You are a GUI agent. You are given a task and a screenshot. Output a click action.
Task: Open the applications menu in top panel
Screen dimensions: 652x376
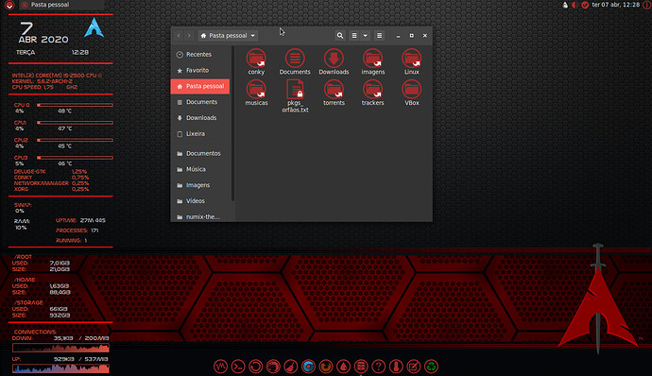tap(9, 5)
